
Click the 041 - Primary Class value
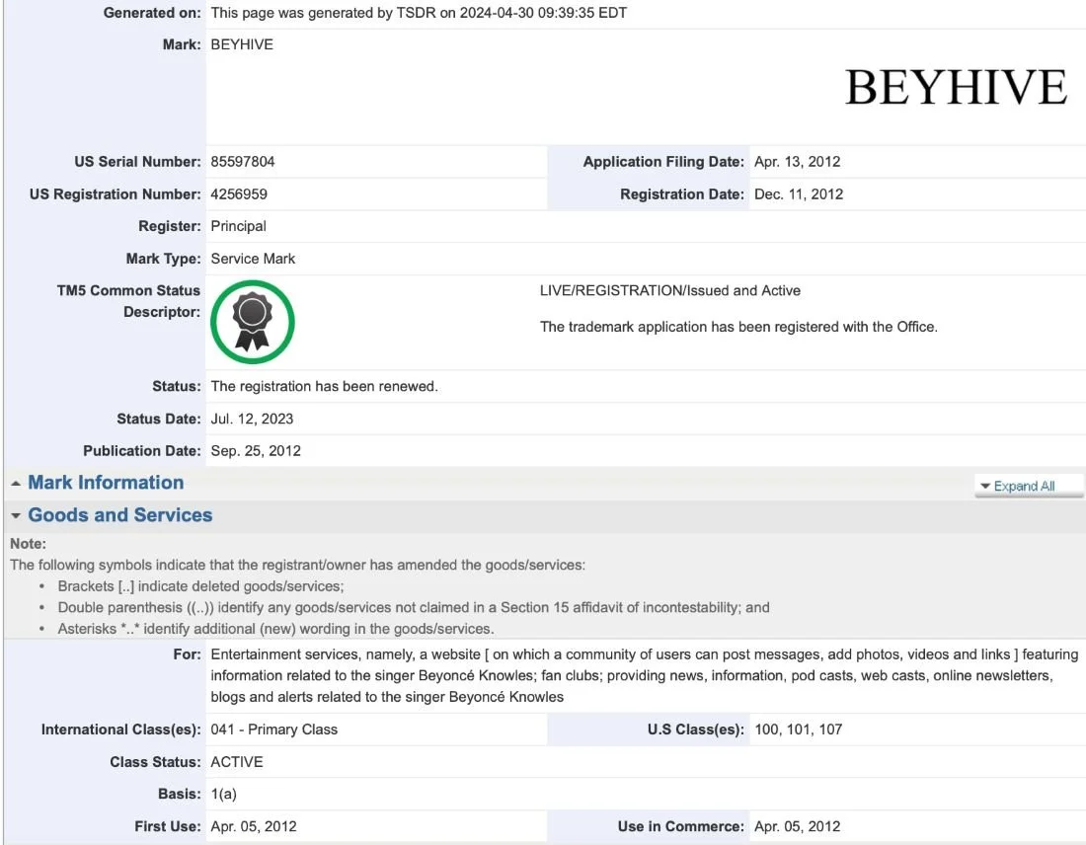point(274,730)
